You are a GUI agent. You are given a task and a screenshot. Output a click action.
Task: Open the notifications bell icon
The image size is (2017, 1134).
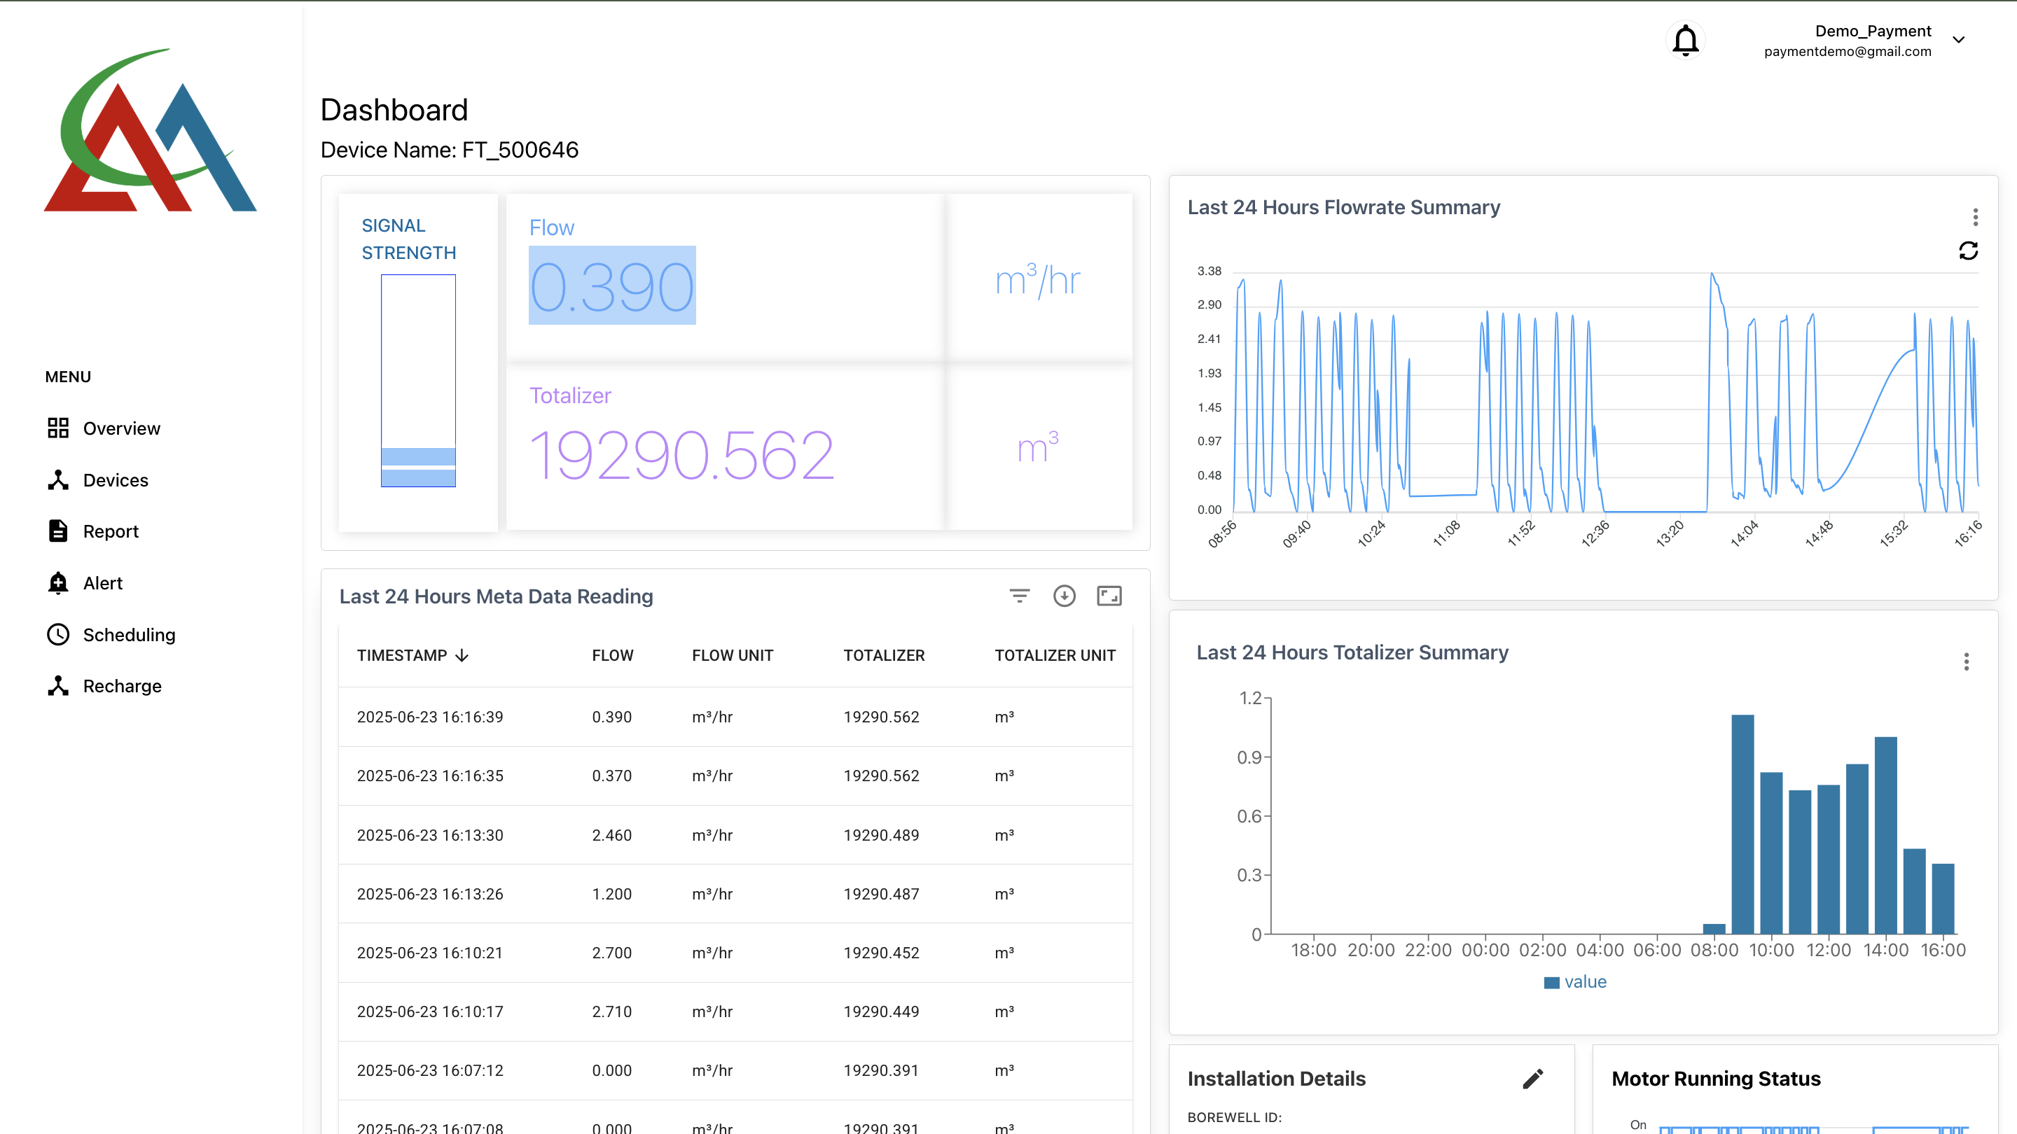coord(1685,40)
